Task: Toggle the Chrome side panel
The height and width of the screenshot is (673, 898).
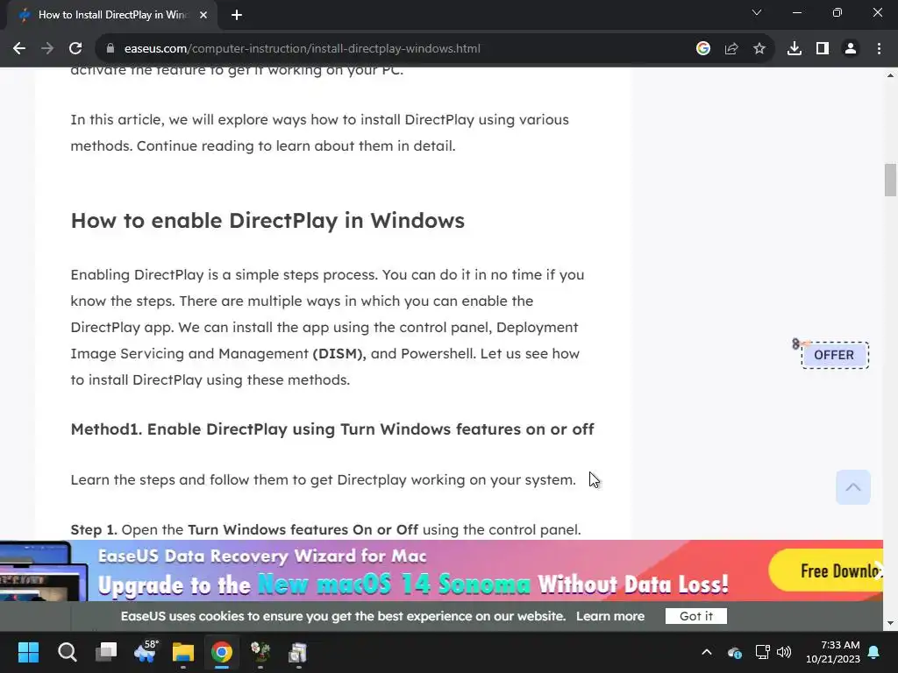Action: pos(823,49)
